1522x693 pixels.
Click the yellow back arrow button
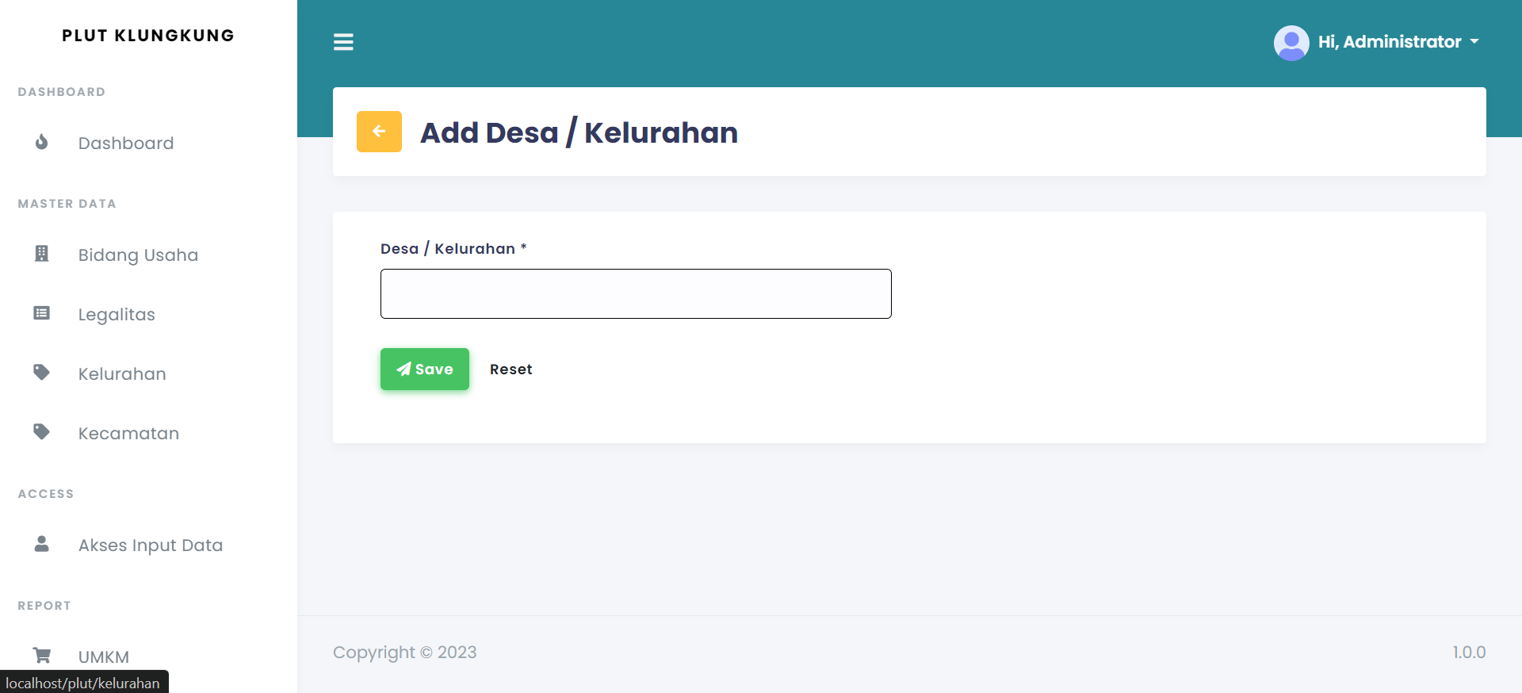point(379,132)
